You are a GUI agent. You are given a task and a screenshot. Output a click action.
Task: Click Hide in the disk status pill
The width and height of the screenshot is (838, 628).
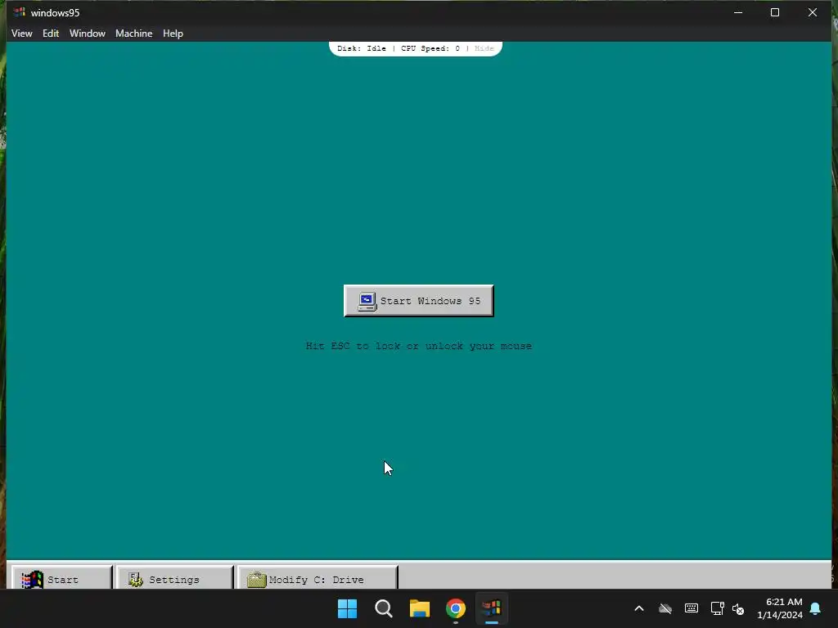[x=484, y=48]
